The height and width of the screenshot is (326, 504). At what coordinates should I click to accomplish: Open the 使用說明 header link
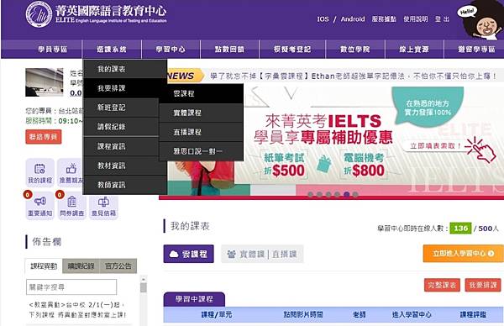(416, 19)
